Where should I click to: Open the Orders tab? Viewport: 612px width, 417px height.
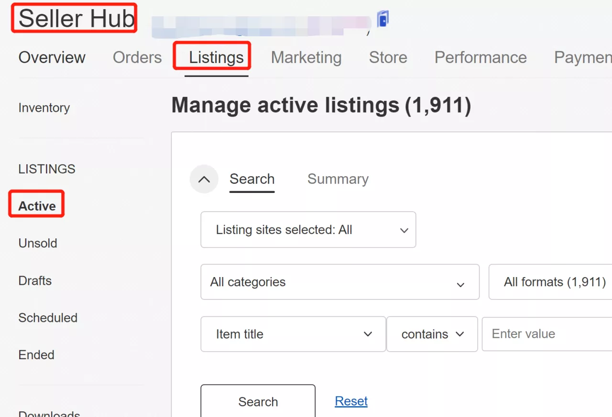[x=137, y=58]
